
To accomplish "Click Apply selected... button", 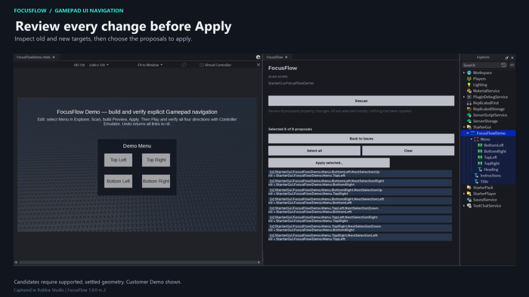I will point(329,163).
